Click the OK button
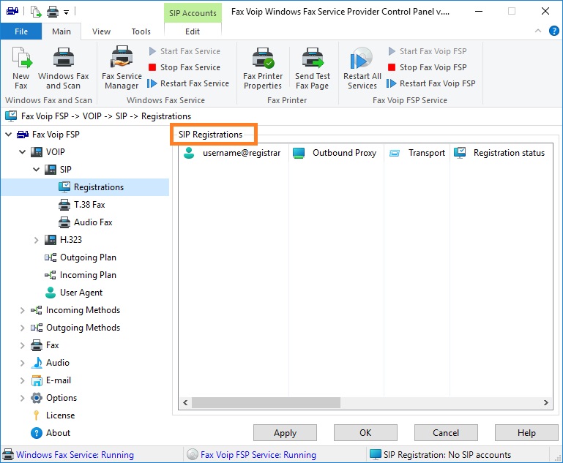This screenshot has height=463, width=563. click(365, 433)
